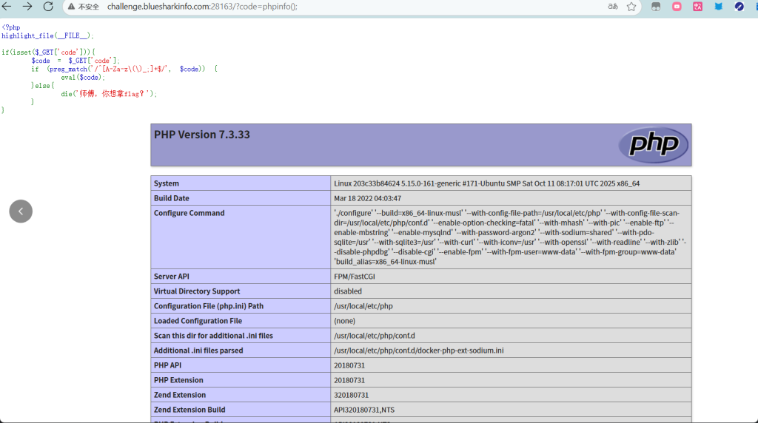Open the blue cat extension icon
Image resolution: width=758 pixels, height=423 pixels.
pyautogui.click(x=718, y=7)
